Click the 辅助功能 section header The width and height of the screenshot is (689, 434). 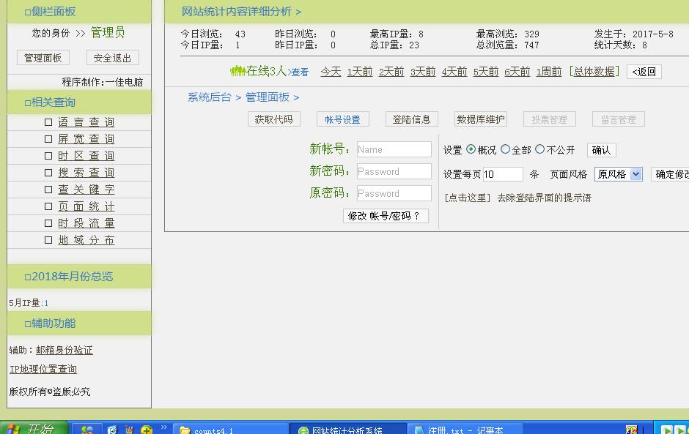[50, 323]
